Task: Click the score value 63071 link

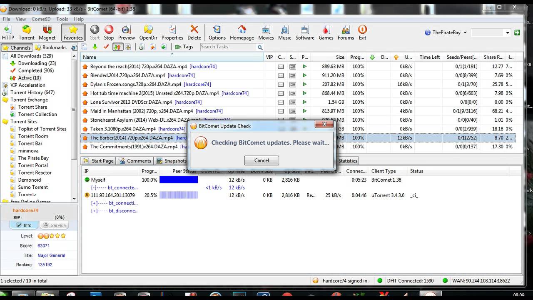Action: click(x=43, y=246)
